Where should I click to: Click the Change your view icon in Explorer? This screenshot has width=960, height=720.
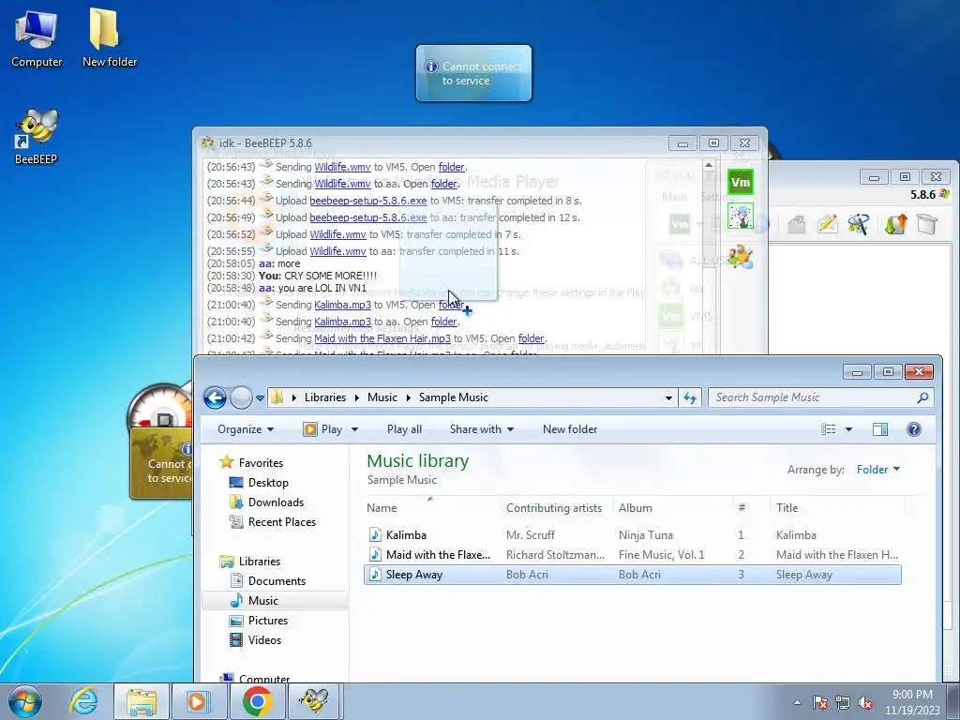tap(829, 429)
